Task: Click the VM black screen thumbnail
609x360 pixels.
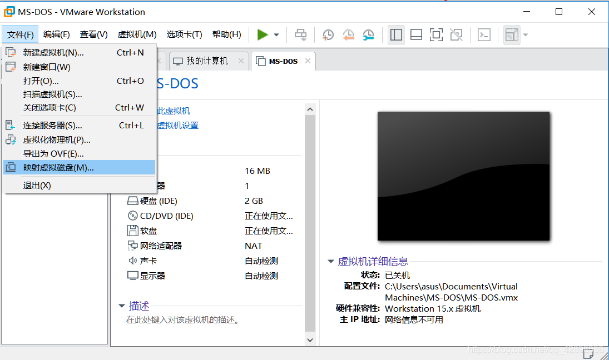Action: pos(464,176)
